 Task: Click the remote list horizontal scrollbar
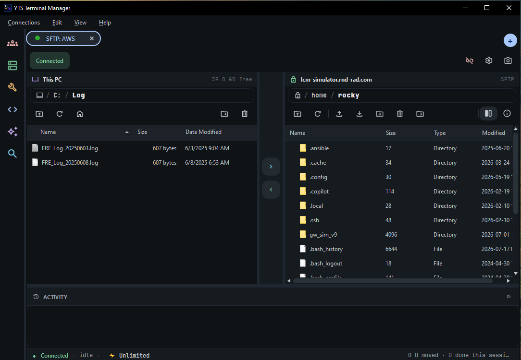pos(392,281)
